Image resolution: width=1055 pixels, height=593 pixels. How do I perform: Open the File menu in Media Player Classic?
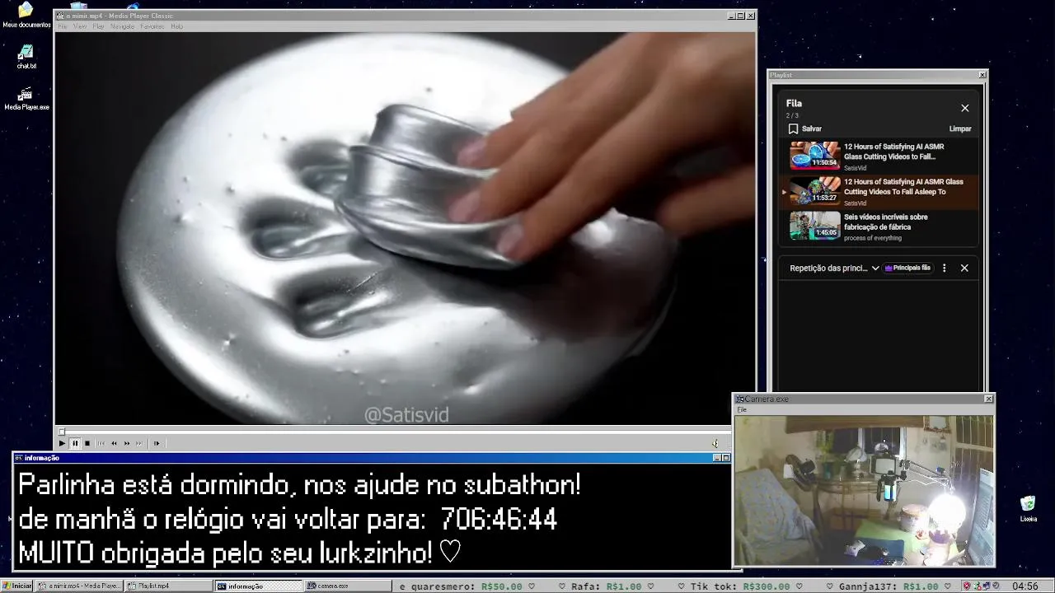(63, 26)
